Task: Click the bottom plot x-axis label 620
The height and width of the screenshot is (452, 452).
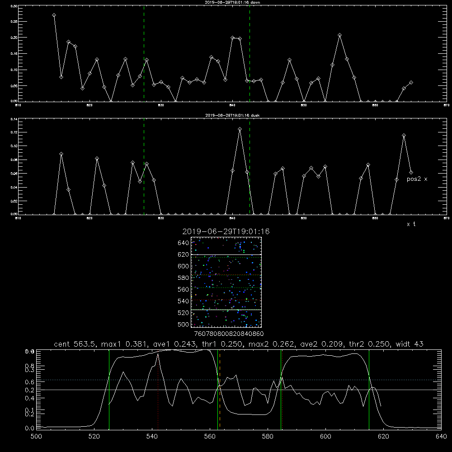Action: pos(383,436)
